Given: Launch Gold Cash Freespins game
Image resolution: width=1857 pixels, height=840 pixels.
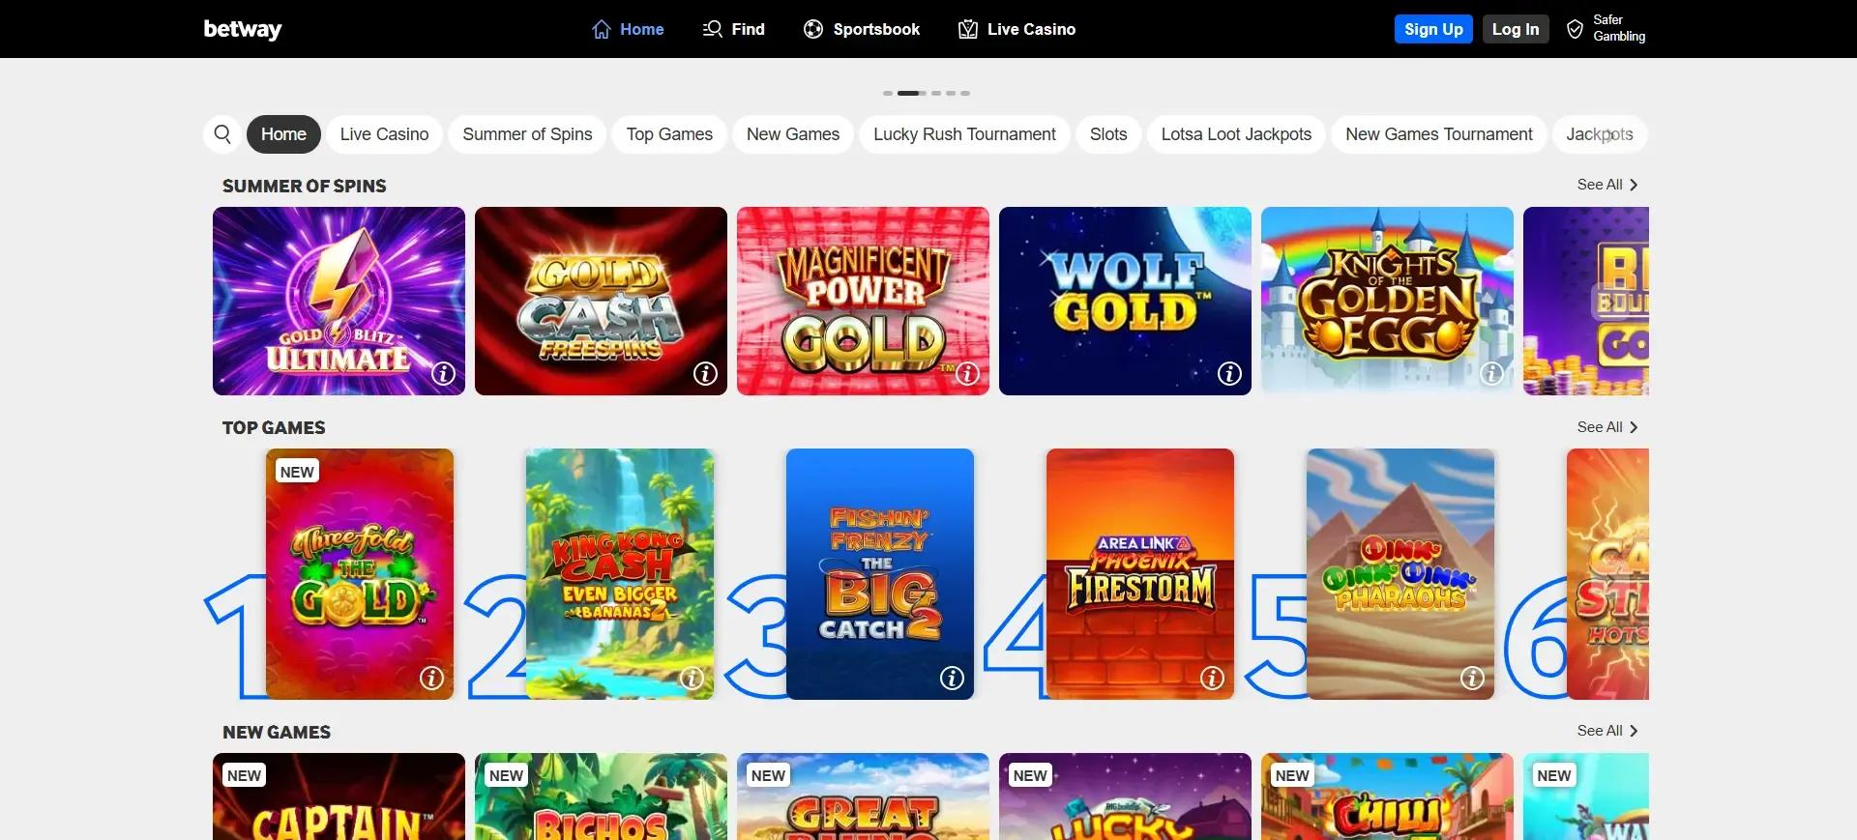Looking at the screenshot, I should pos(601,301).
